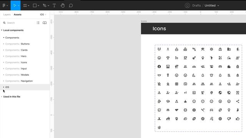The height and width of the screenshot is (138, 246).
Task: Expand Components / Modals group
Action: [3, 75]
